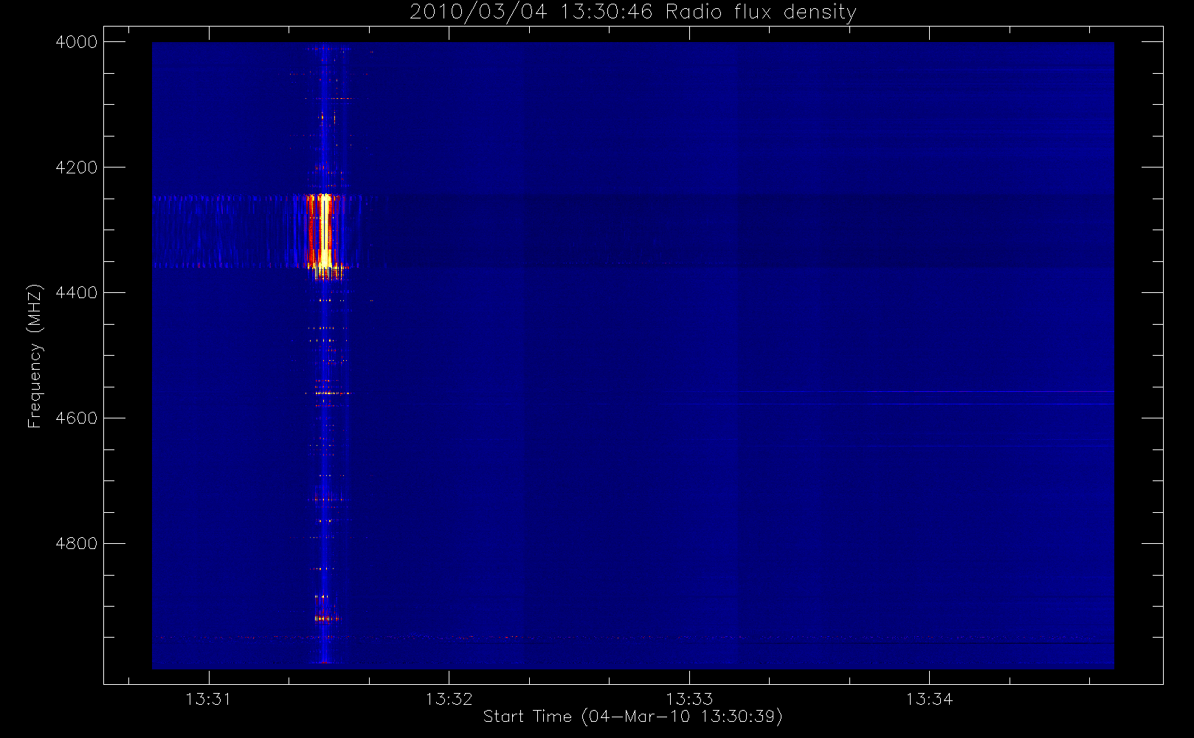Click the 4600 frequency tick label

tap(77, 418)
